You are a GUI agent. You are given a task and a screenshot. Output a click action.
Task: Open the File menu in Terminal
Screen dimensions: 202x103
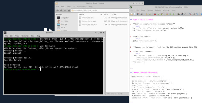6,36
